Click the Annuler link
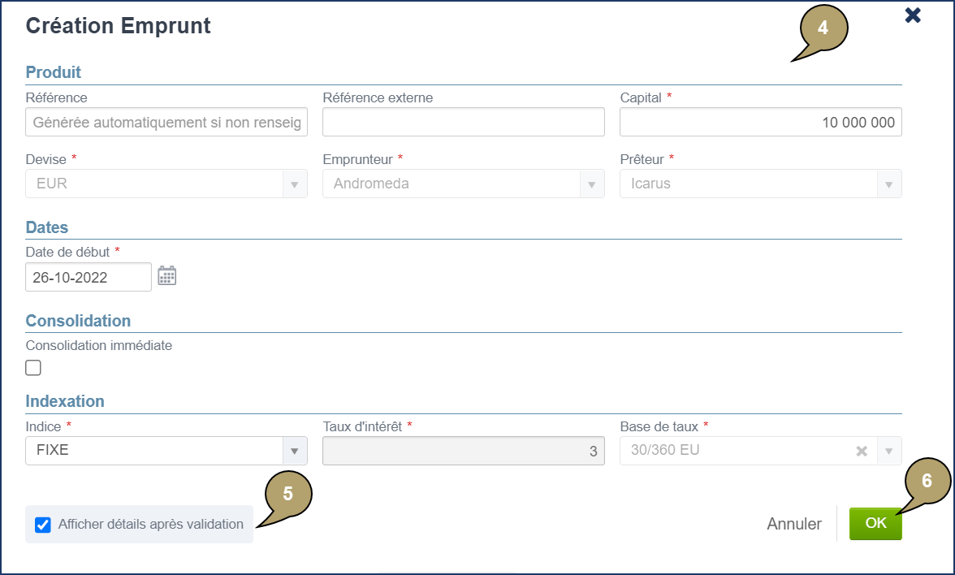Screen dimensions: 955x575 pos(793,524)
